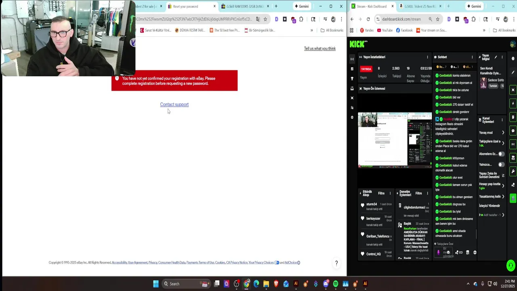The width and height of the screenshot is (517, 291).
Task: Select sturm34 in activity feed
Action: [x=372, y=205]
